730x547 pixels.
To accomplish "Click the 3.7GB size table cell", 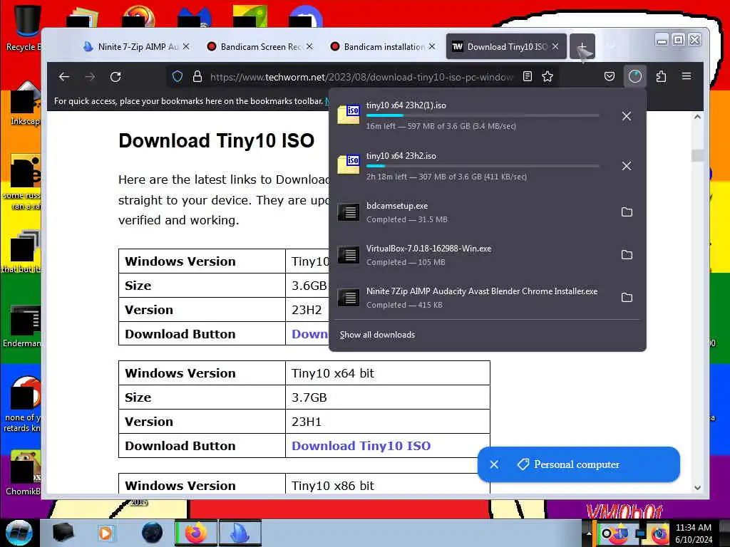I will click(x=387, y=397).
